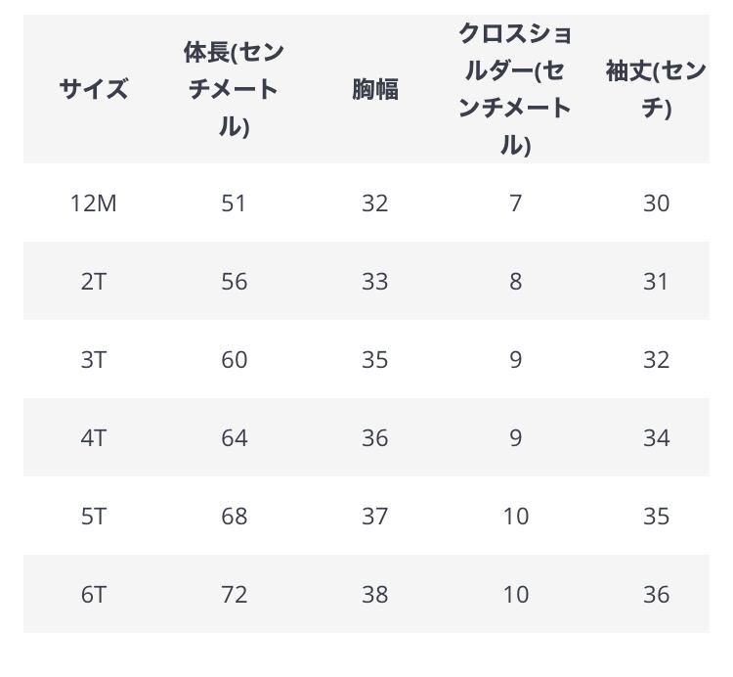Viewport: 733px width, 677px height.
Task: Click the 体長 column header
Action: 234,89
